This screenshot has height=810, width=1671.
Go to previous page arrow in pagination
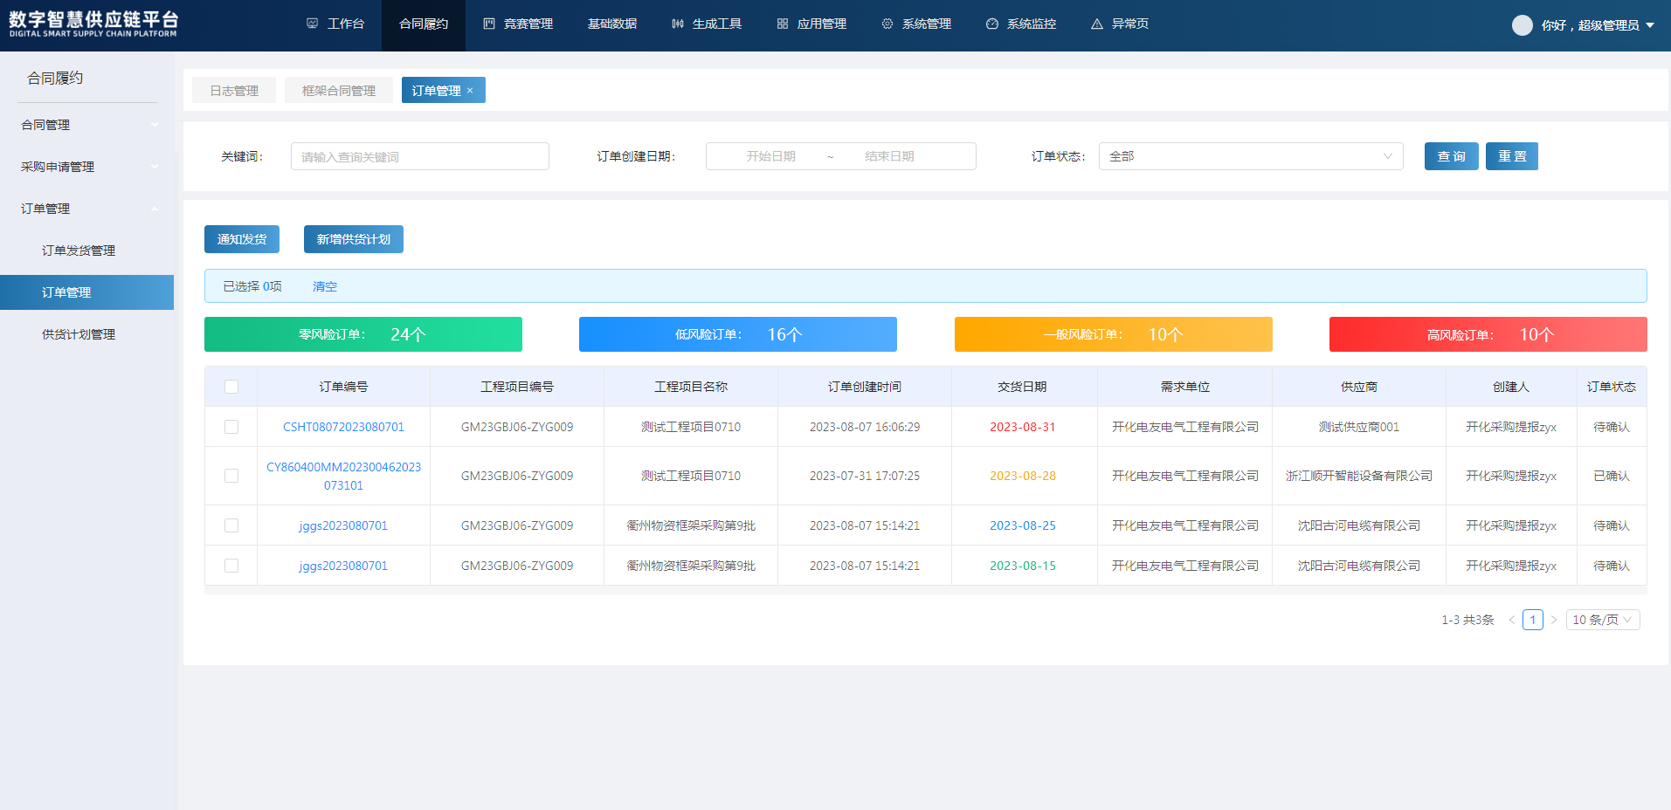[1512, 620]
